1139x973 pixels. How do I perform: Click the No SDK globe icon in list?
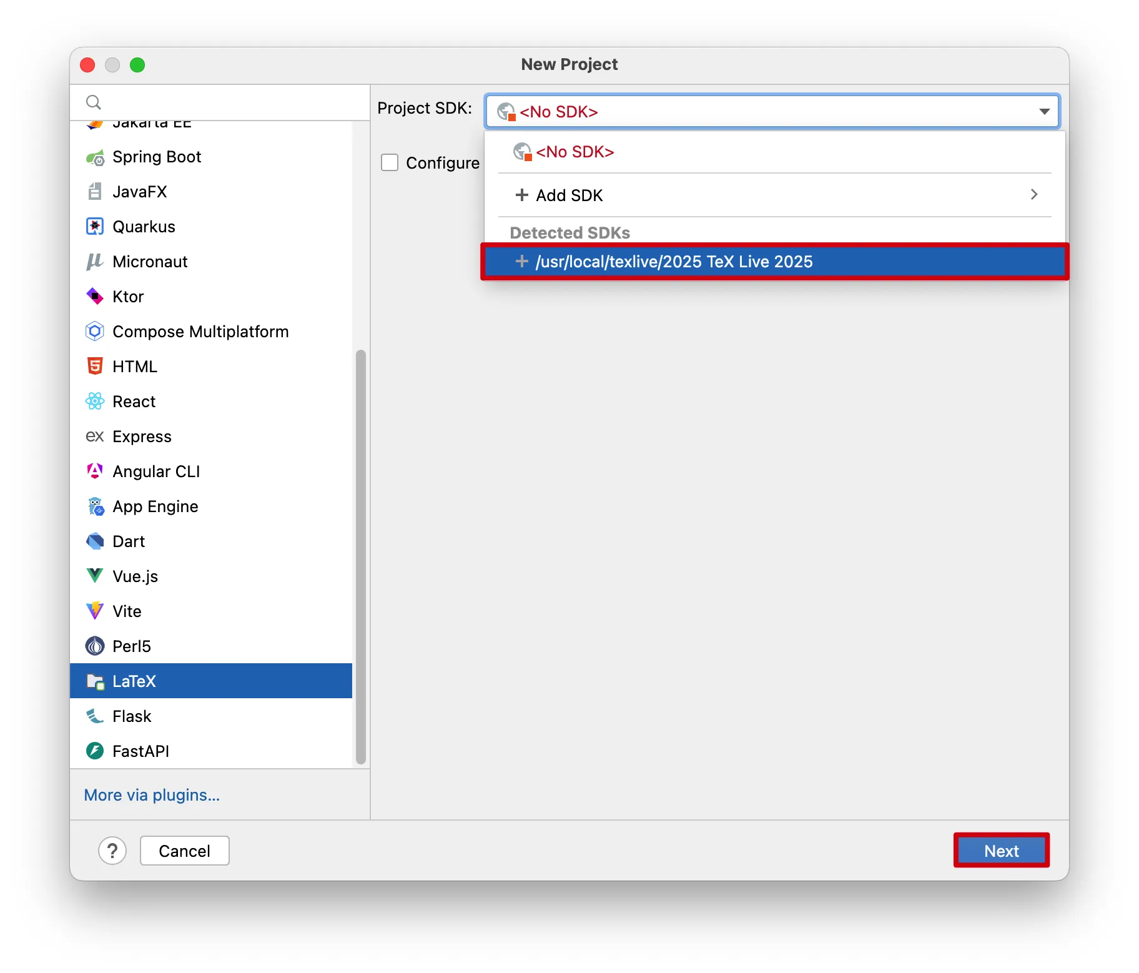point(523,152)
